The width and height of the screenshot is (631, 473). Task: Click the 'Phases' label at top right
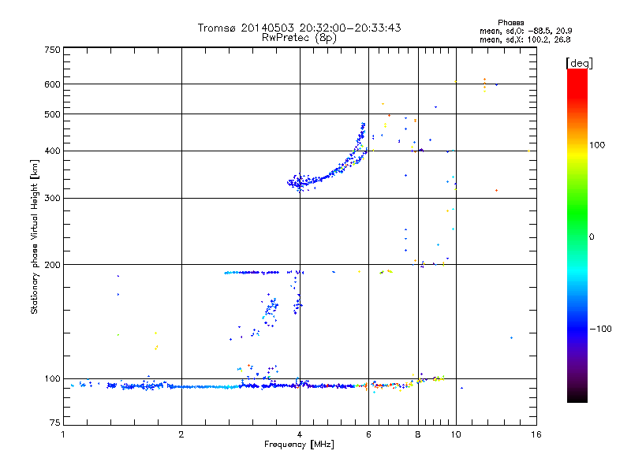tap(510, 23)
